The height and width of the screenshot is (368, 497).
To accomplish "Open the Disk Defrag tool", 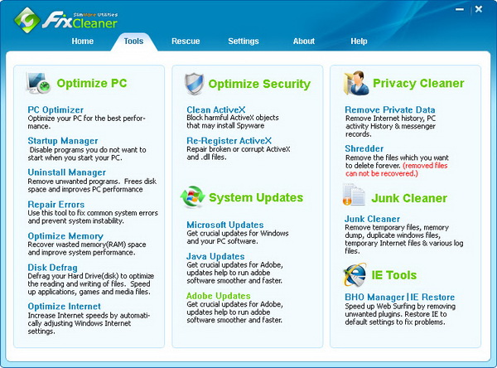I will pyautogui.click(x=53, y=267).
